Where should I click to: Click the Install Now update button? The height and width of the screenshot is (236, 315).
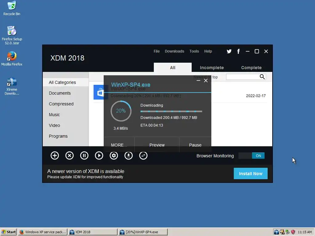coord(250,174)
